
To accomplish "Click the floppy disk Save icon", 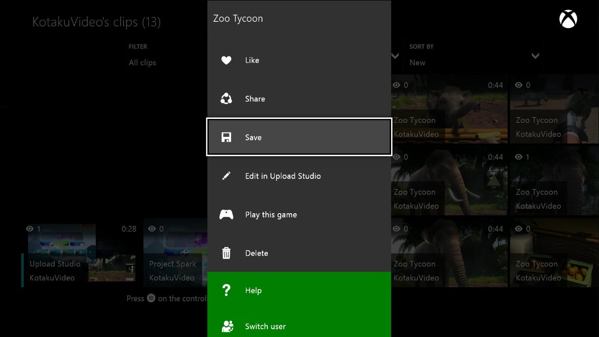I will (x=226, y=138).
